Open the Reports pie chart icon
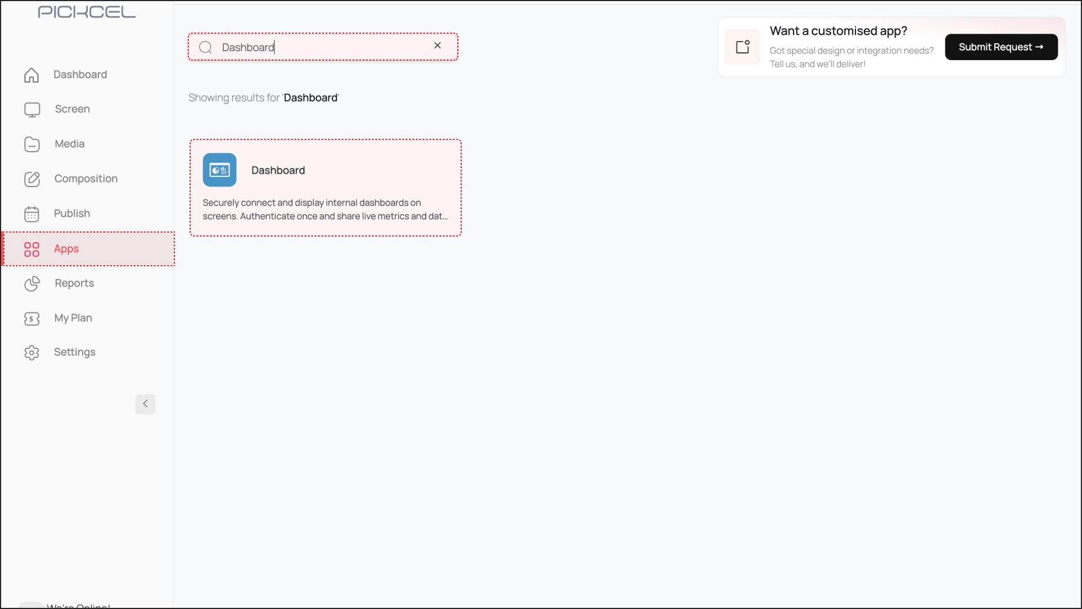 pos(32,284)
